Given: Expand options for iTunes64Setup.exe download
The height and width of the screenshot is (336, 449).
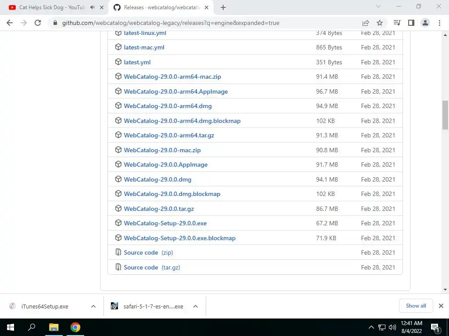Looking at the screenshot, I should click(93, 306).
